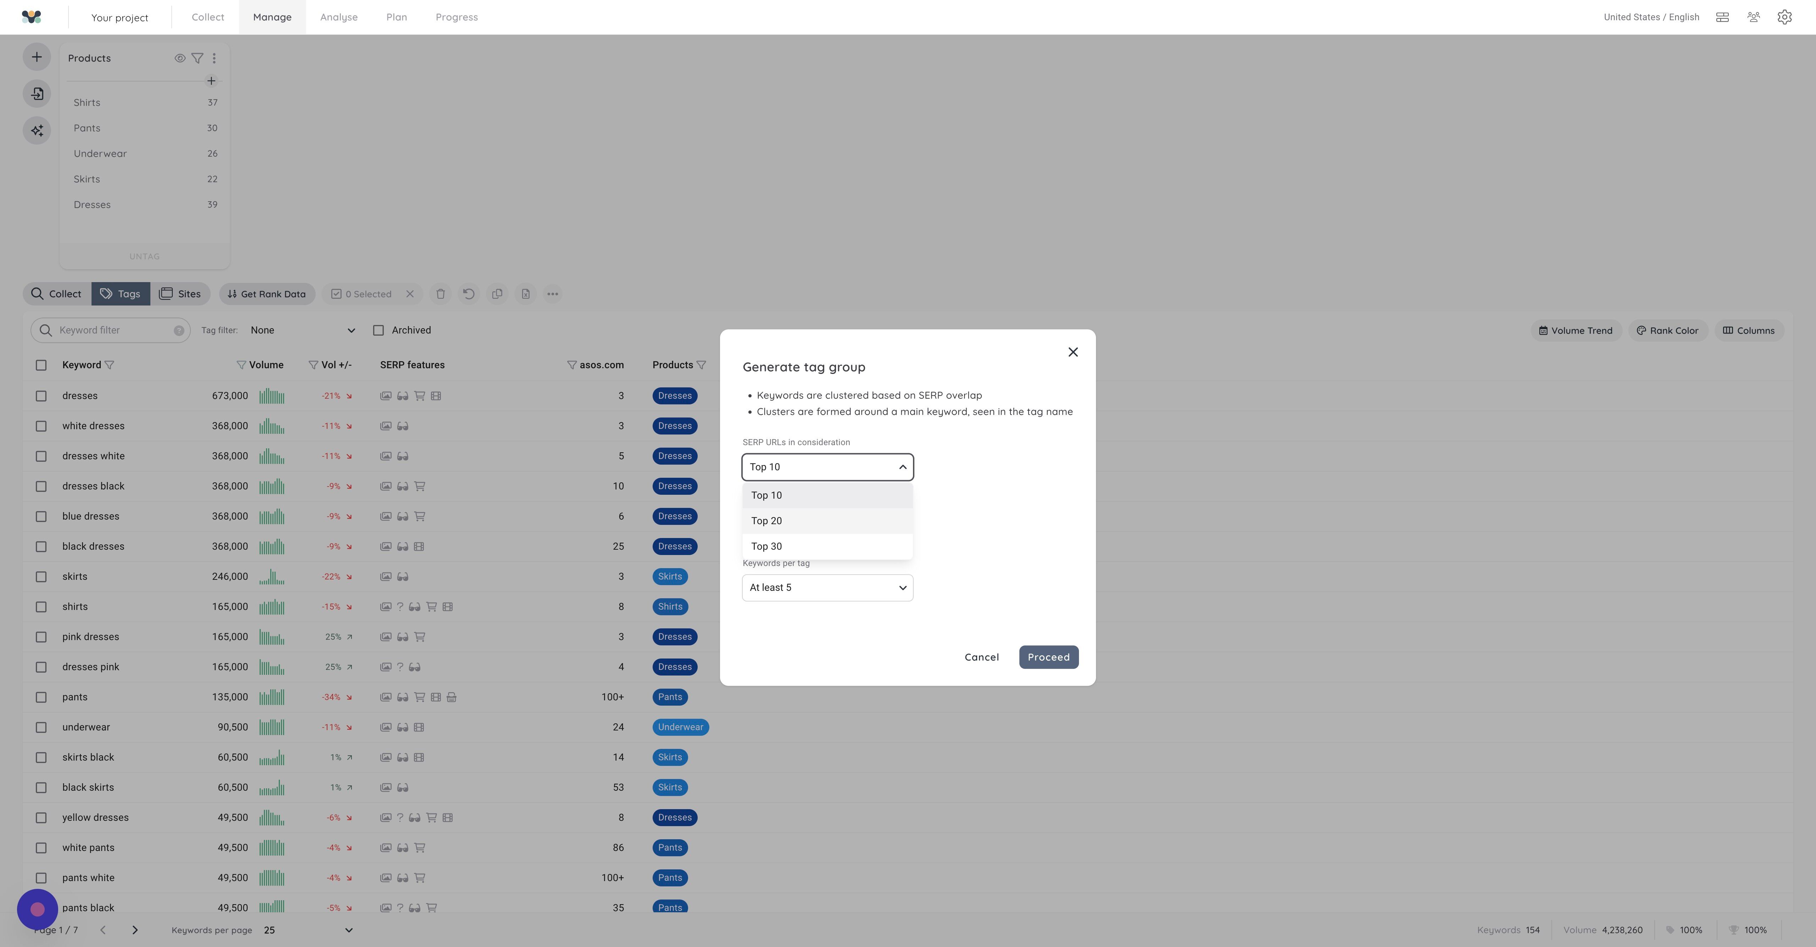Switch to the Collect top tab

point(208,17)
